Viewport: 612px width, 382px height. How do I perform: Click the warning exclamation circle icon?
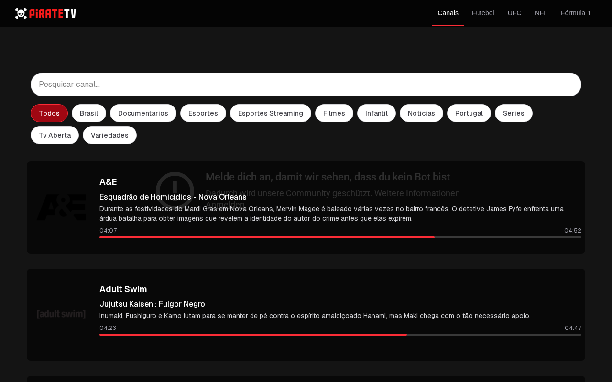[x=175, y=191]
